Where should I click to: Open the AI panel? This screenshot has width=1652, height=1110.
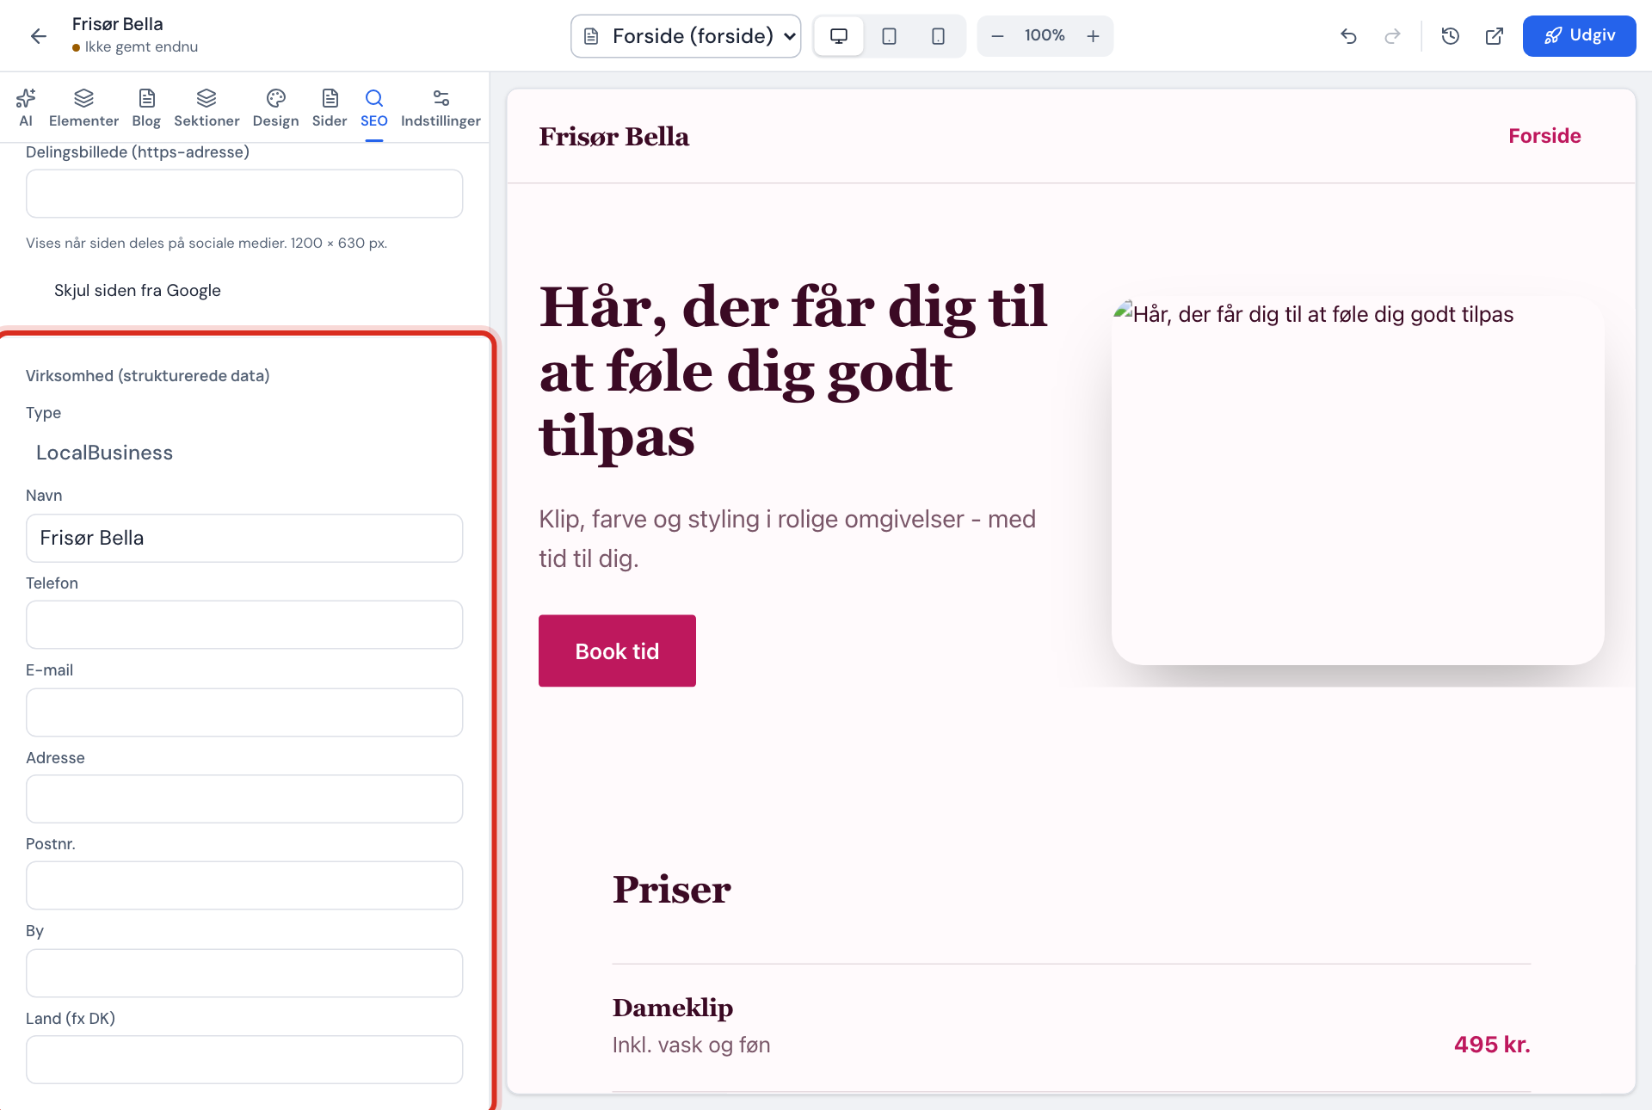click(26, 108)
